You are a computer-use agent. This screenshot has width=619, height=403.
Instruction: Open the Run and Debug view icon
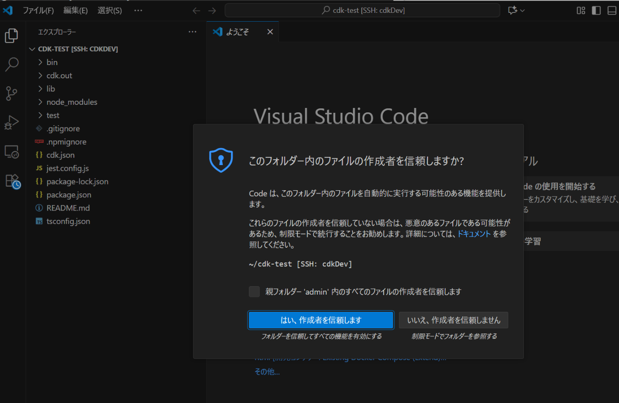(11, 123)
